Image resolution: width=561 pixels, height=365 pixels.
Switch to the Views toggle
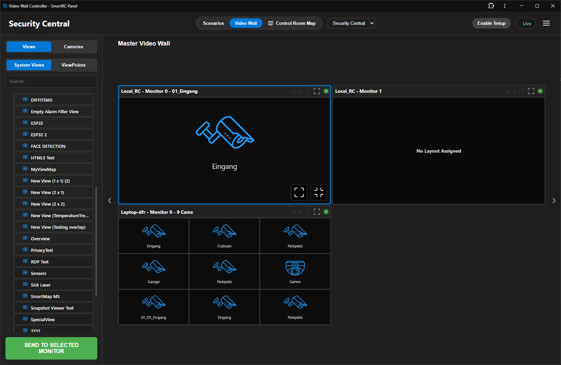29,47
